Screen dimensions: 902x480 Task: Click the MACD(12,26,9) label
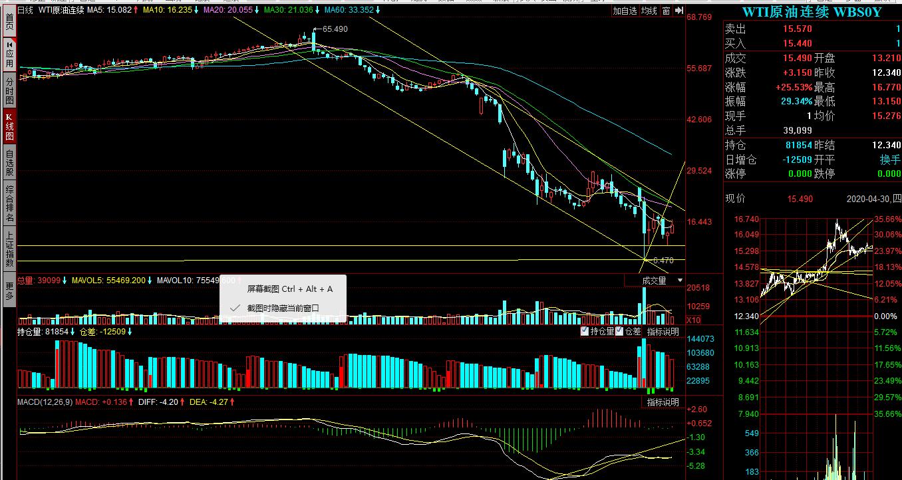[x=45, y=402]
